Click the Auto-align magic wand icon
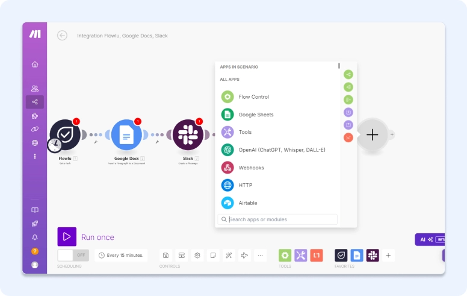The image size is (467, 296). (x=229, y=256)
